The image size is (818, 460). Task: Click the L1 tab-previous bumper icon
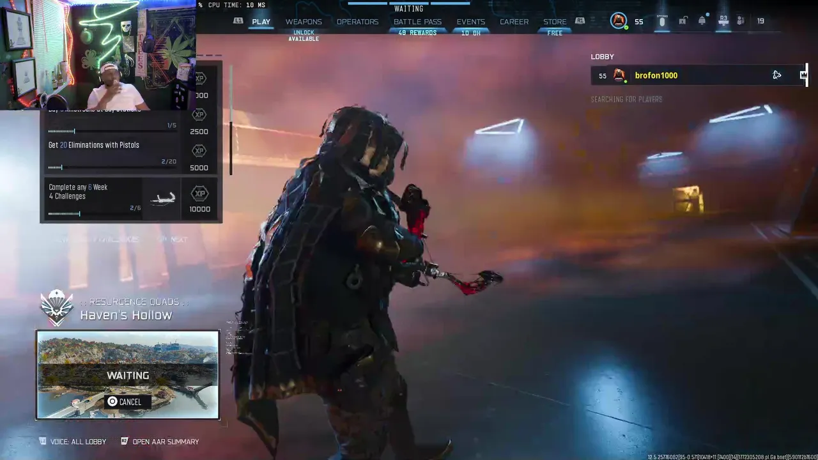[x=238, y=21]
